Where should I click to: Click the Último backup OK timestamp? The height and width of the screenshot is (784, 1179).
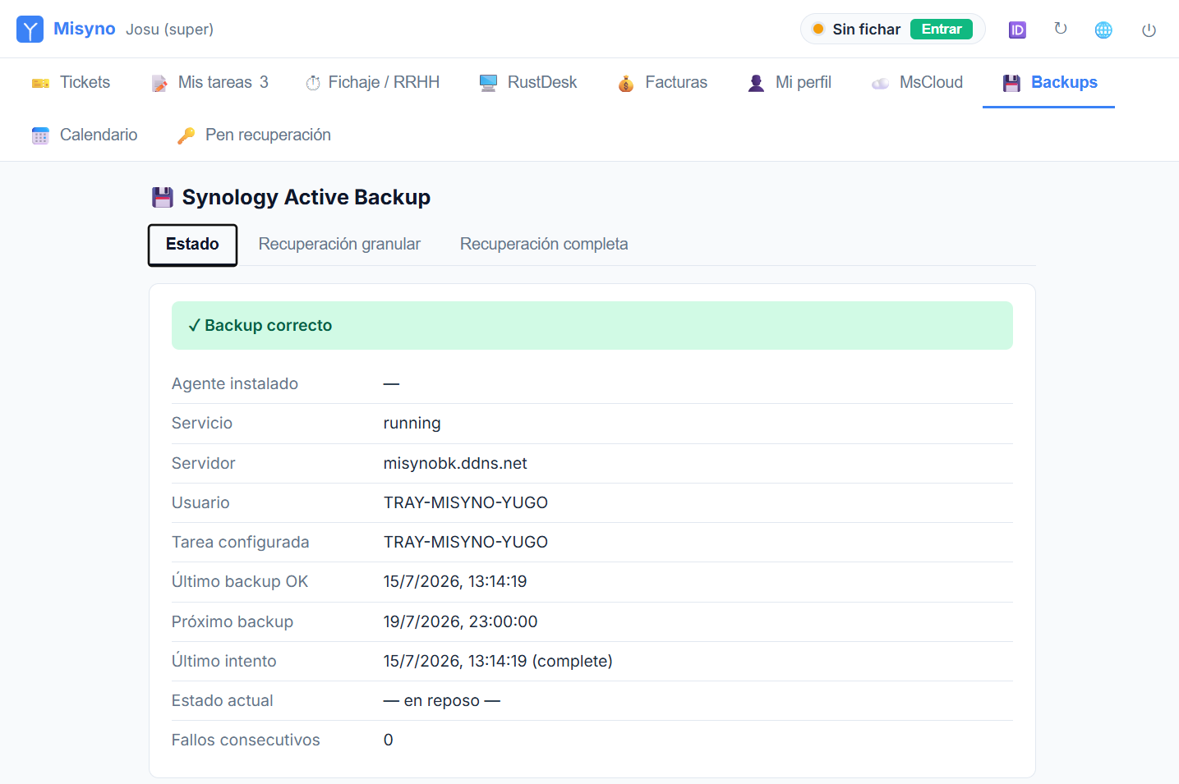click(x=455, y=581)
